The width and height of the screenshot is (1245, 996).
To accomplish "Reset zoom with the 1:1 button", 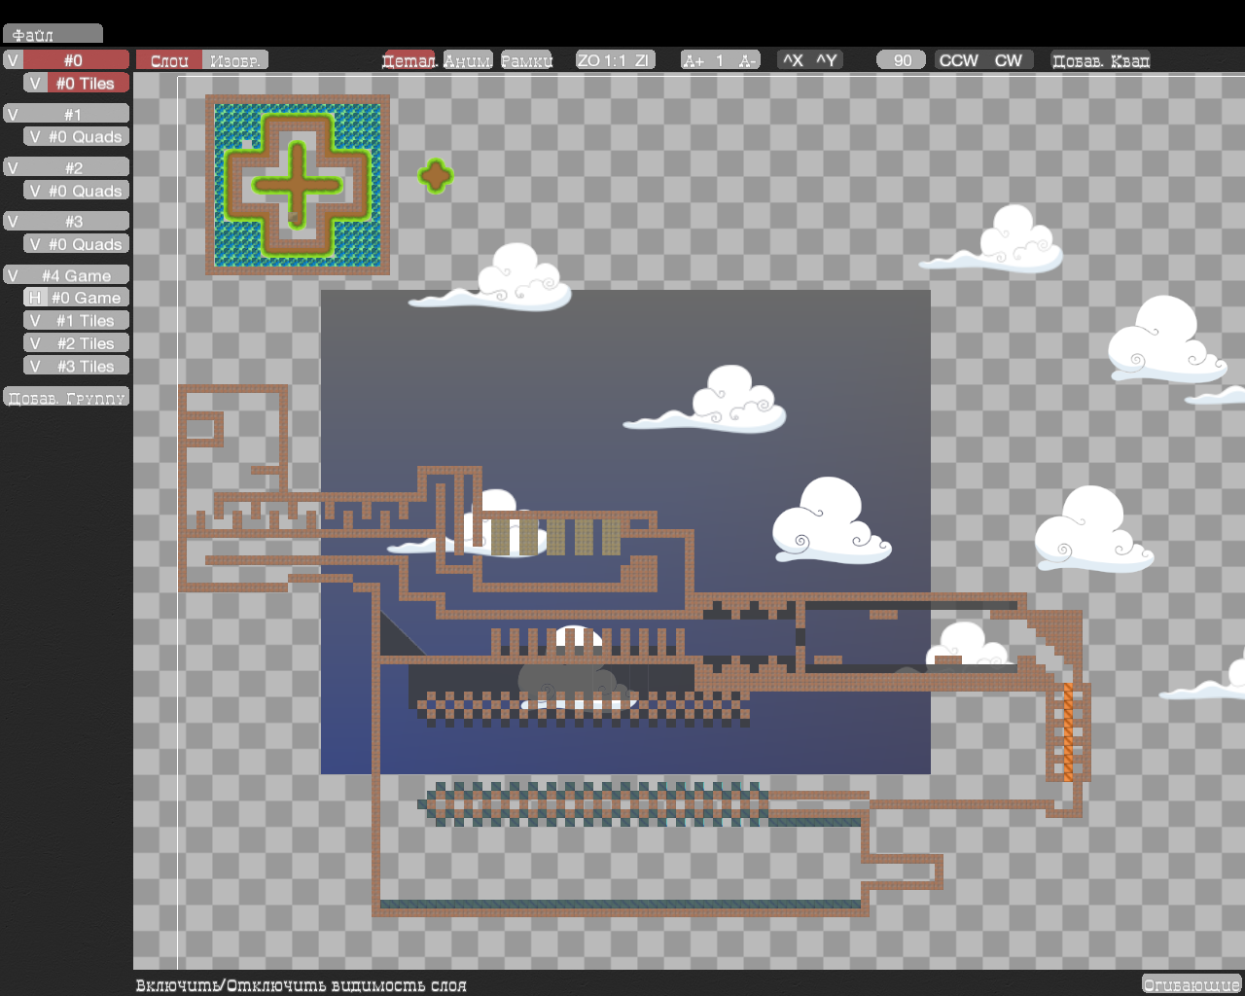I will 615,60.
